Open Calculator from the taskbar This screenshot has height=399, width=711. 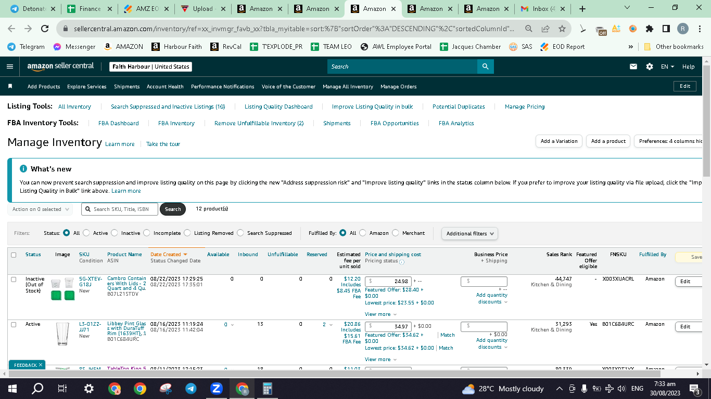[x=268, y=389]
